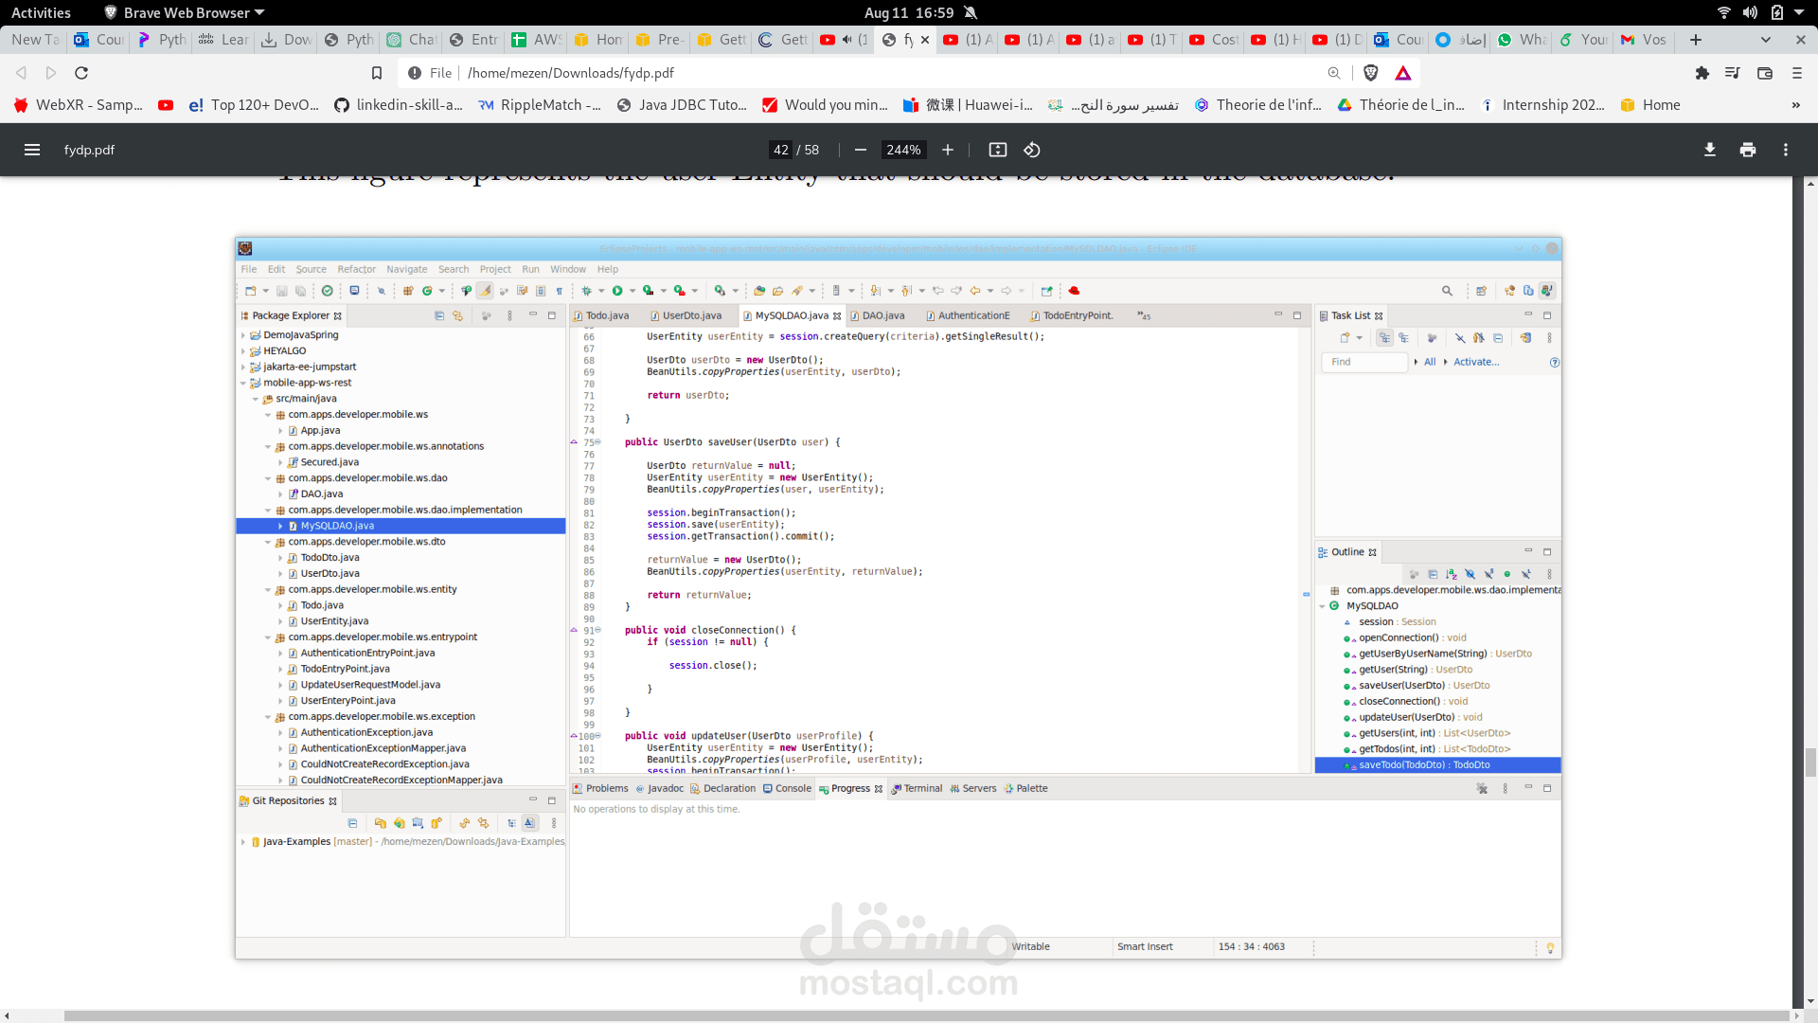Bookmark this page in address bar
This screenshot has height=1023, width=1818.
(376, 73)
